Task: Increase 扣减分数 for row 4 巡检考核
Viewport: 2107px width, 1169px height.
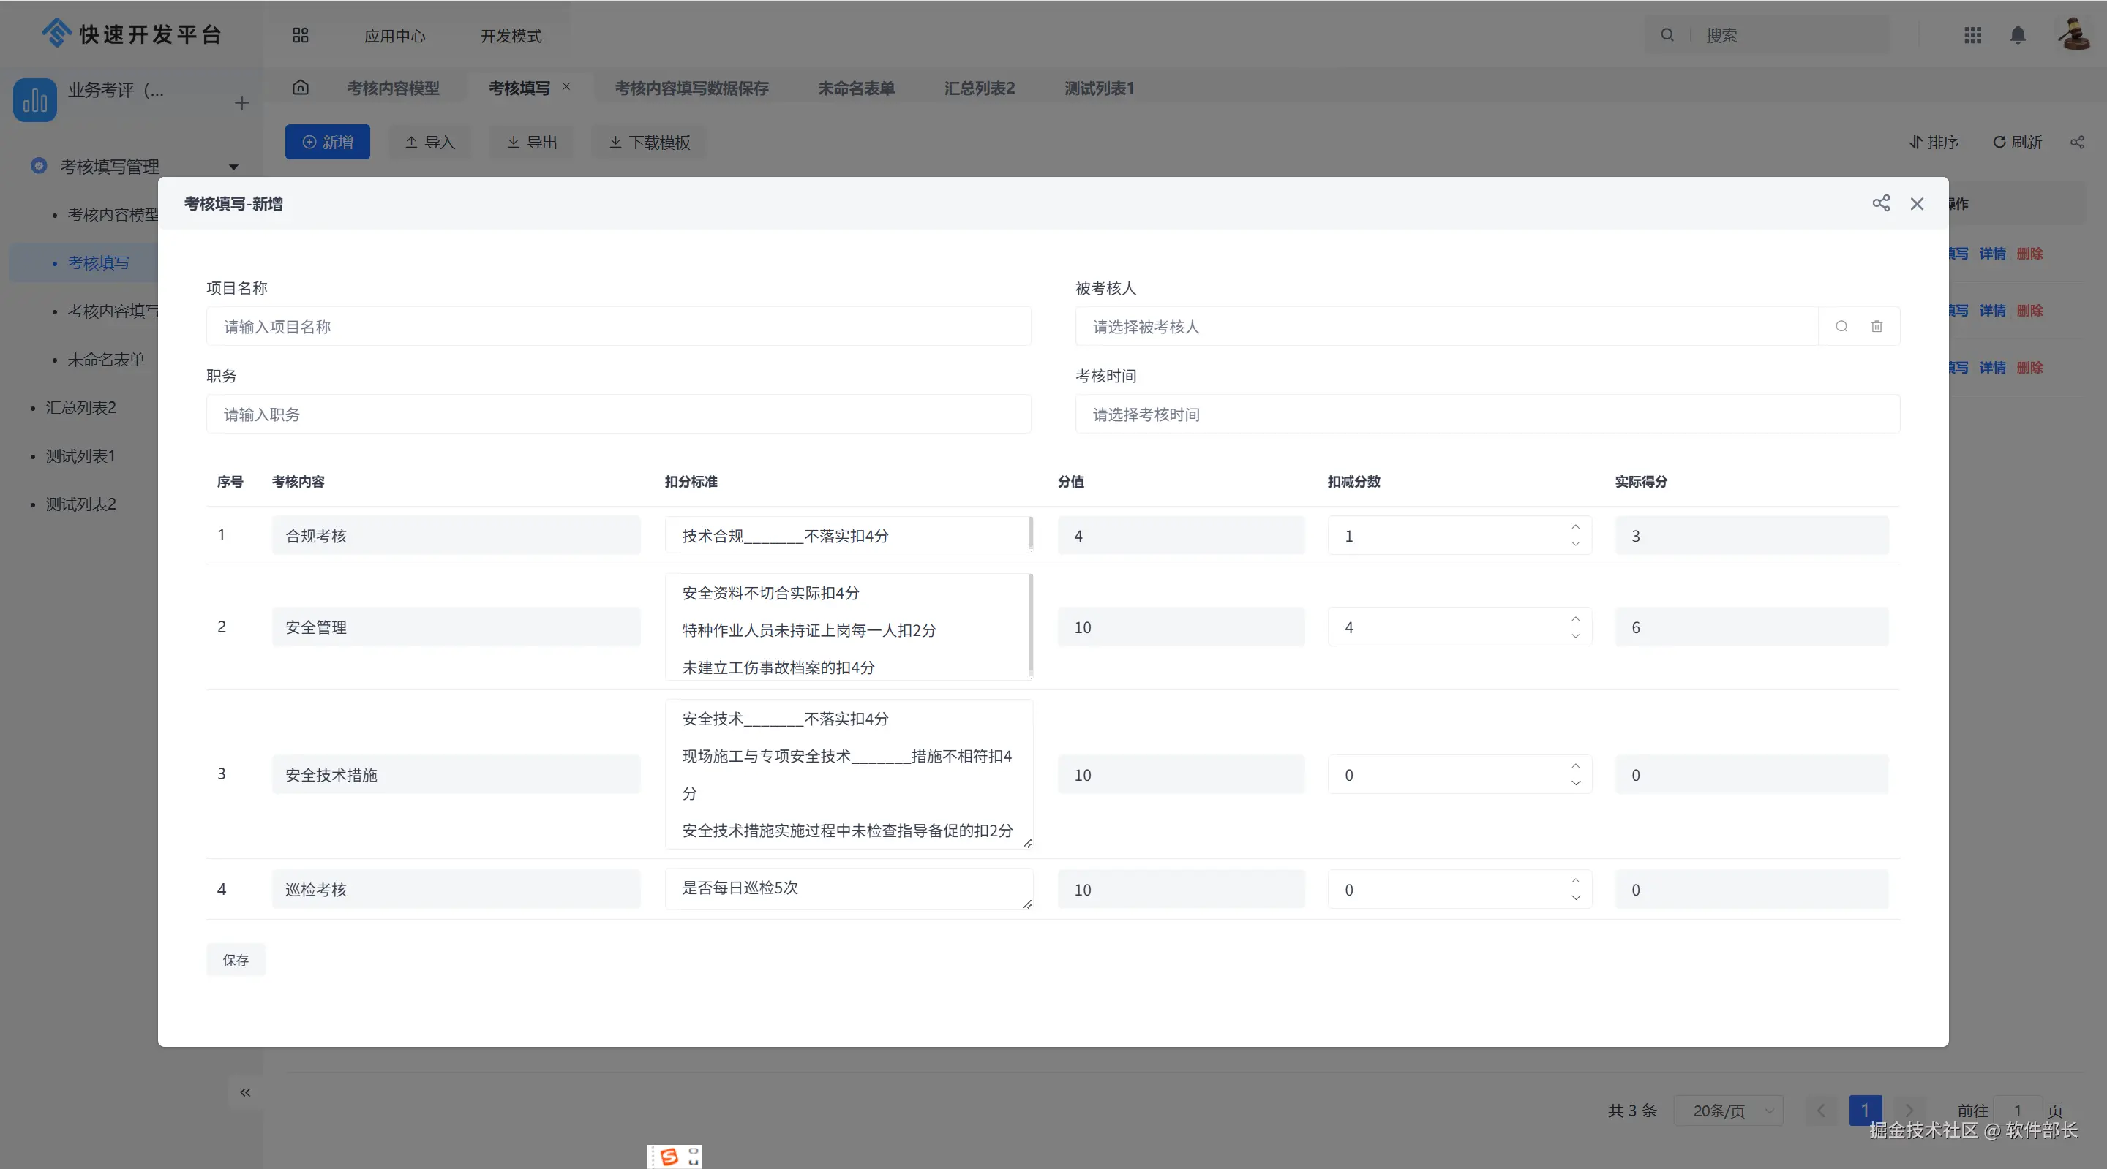Action: click(x=1575, y=880)
